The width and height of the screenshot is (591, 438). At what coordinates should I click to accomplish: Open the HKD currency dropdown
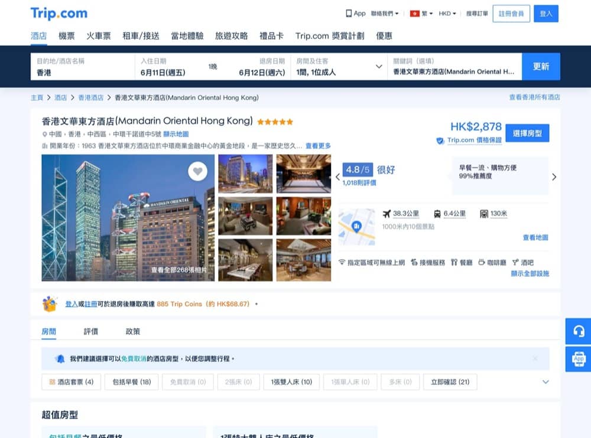point(447,14)
